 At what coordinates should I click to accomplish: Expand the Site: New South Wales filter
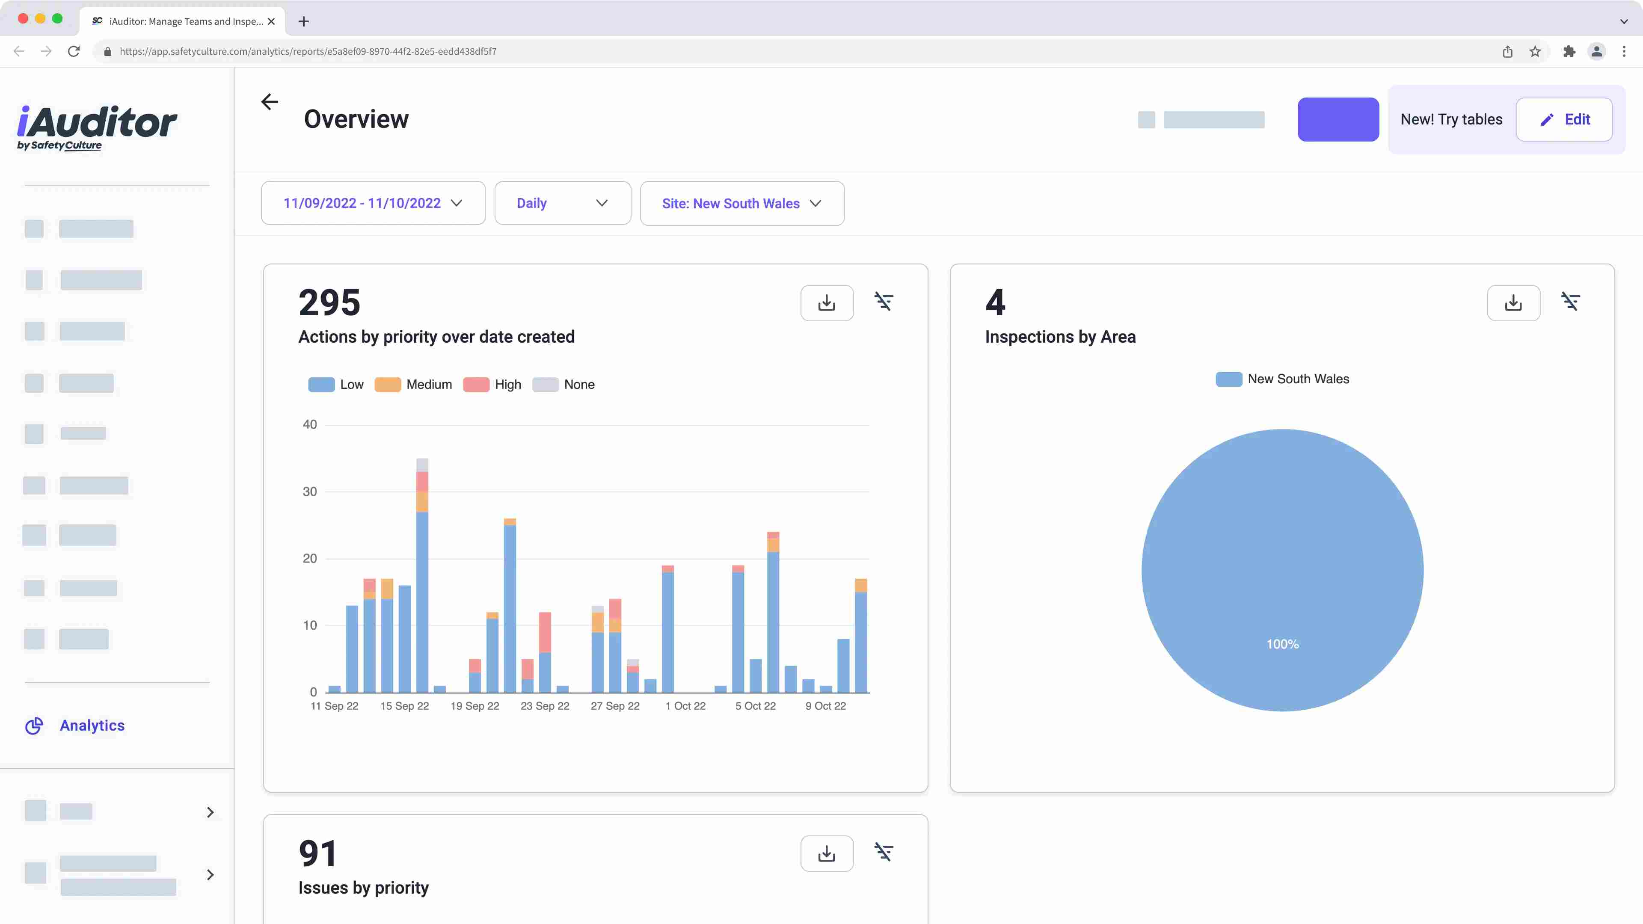742,204
